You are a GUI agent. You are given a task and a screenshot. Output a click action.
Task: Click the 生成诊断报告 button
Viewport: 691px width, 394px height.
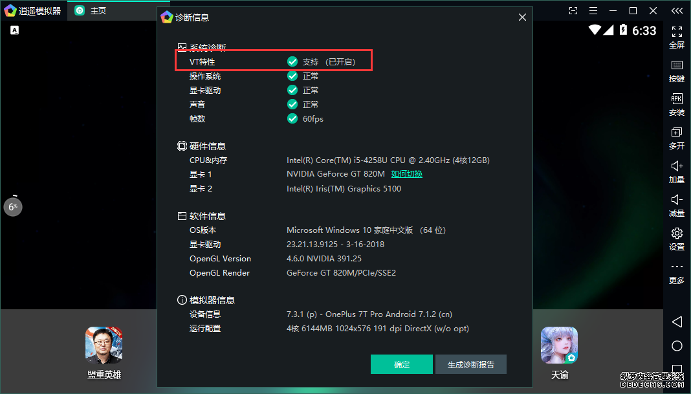[x=470, y=364]
